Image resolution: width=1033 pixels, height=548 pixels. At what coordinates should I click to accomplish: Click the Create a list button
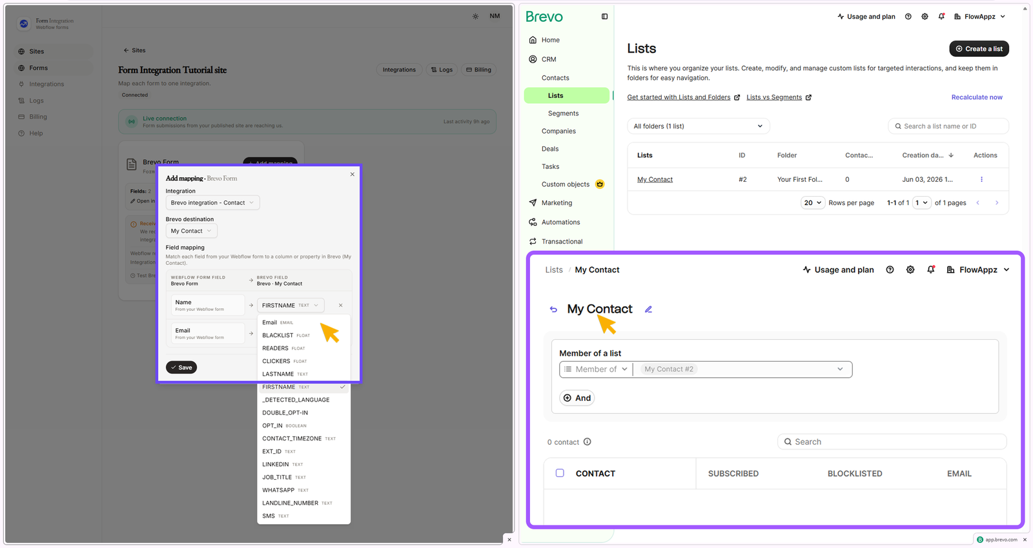point(979,49)
